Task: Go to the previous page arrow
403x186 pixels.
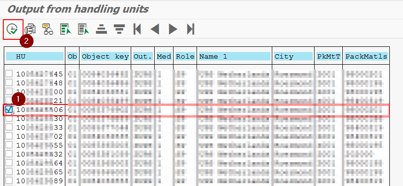Action: point(155,29)
